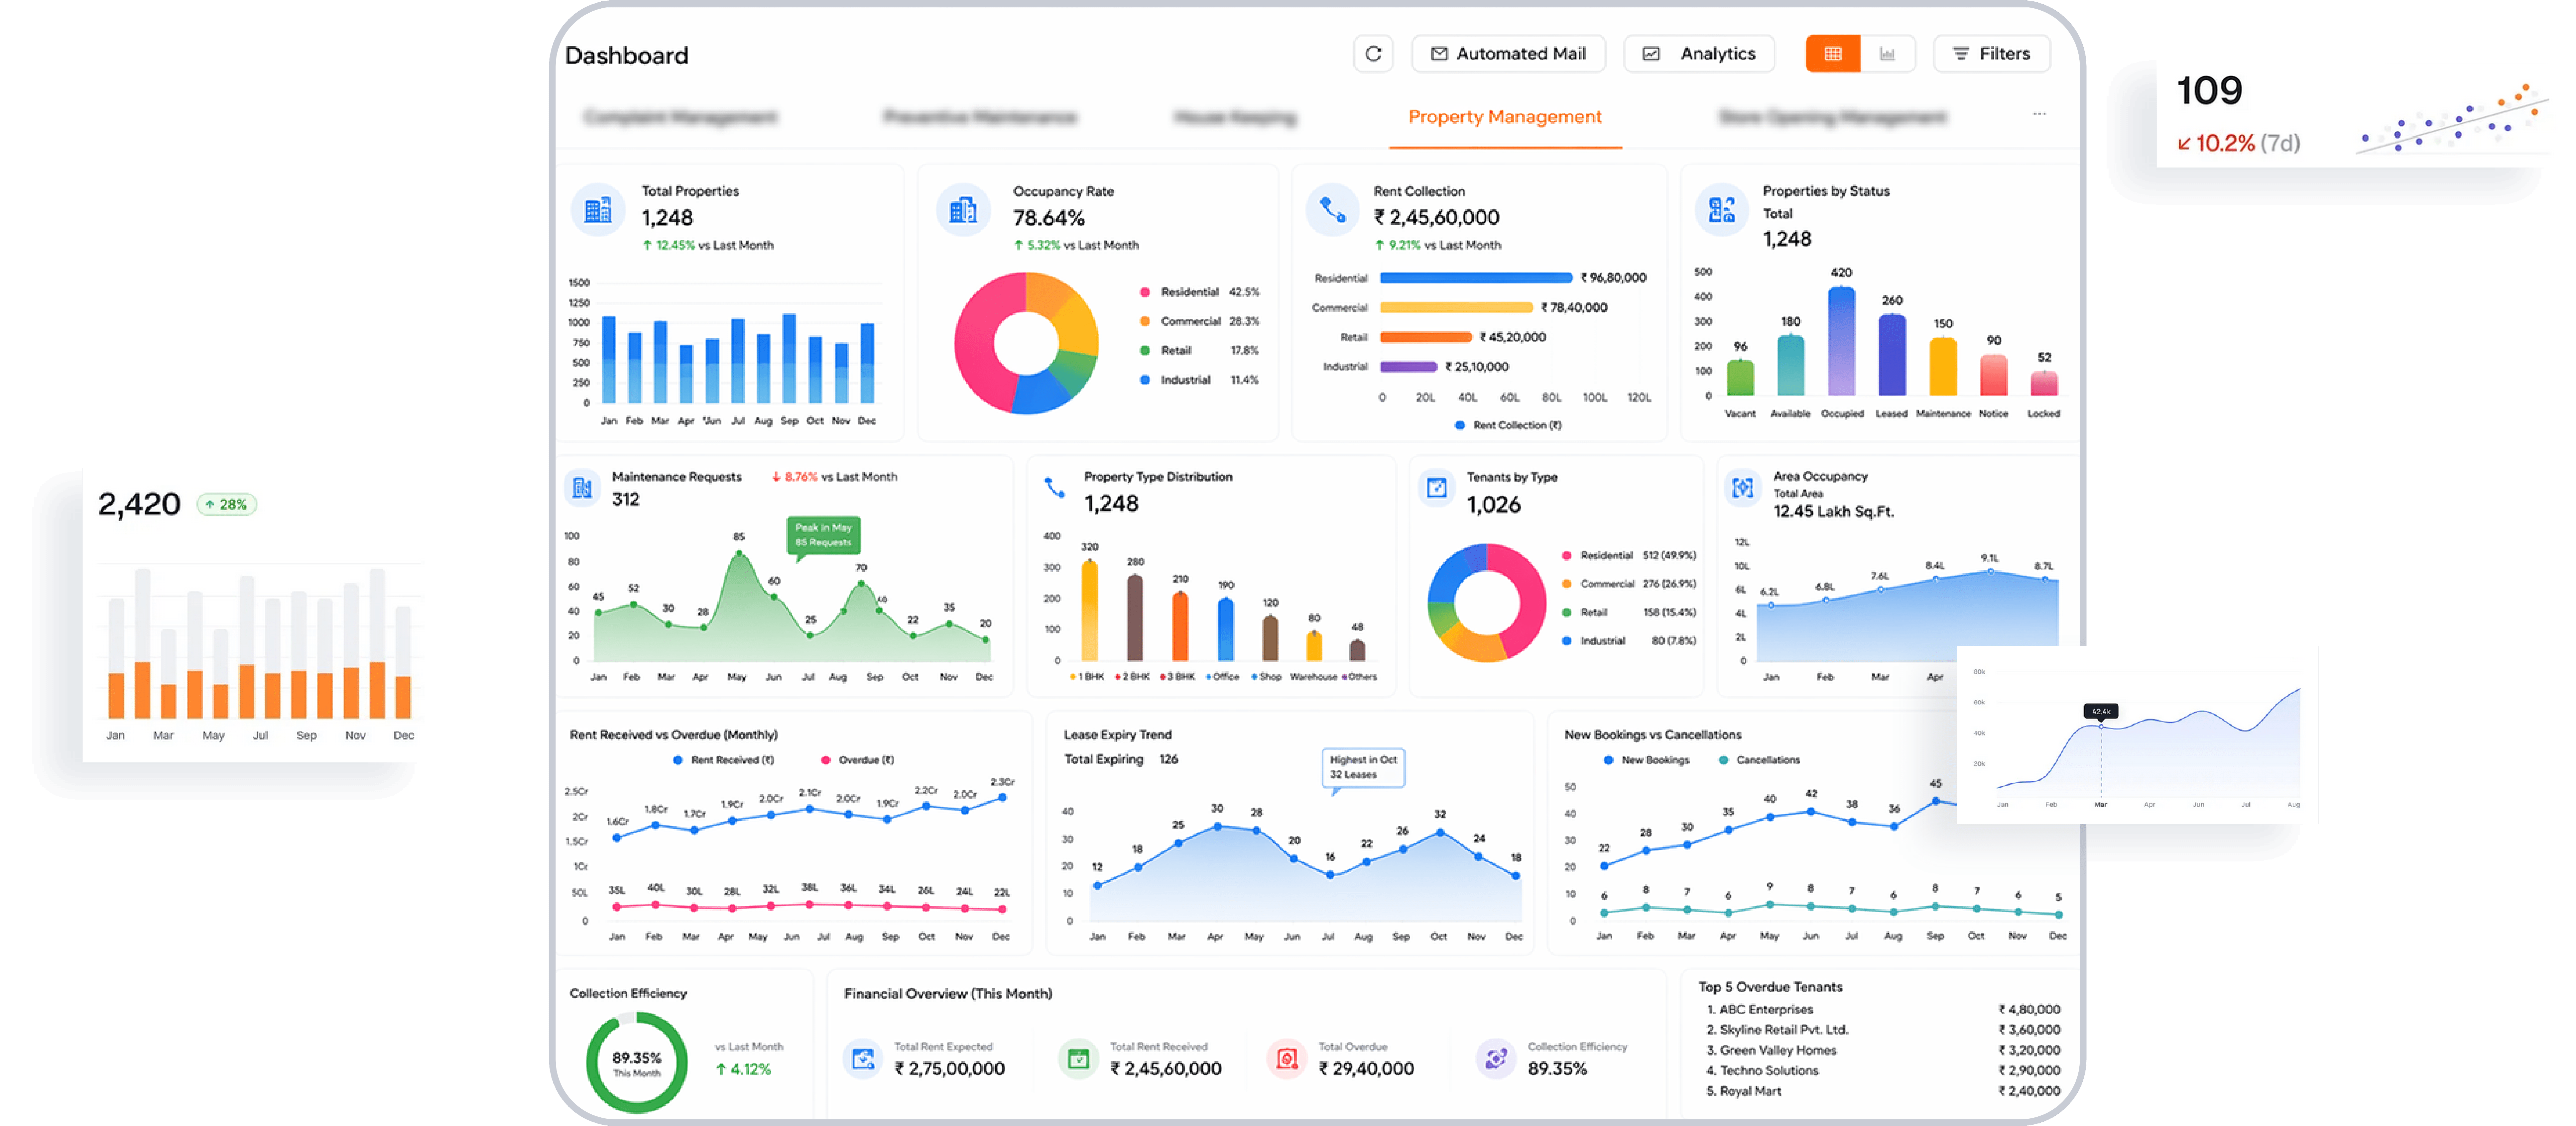2576x1126 pixels.
Task: Click the 109 value on the scatter card
Action: click(x=2210, y=91)
